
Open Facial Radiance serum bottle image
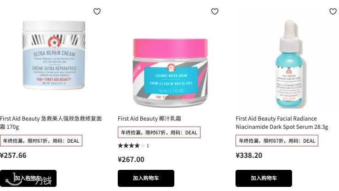coord(290,64)
